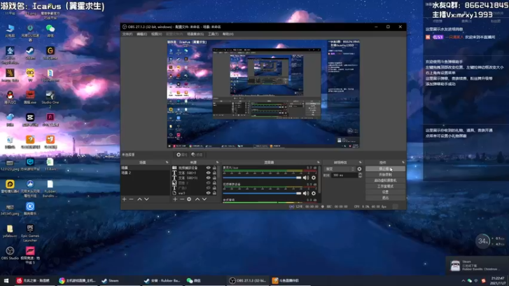The width and height of the screenshot is (509, 286).
Task: Open Steam desktop shortcut icon
Action: [x=30, y=53]
